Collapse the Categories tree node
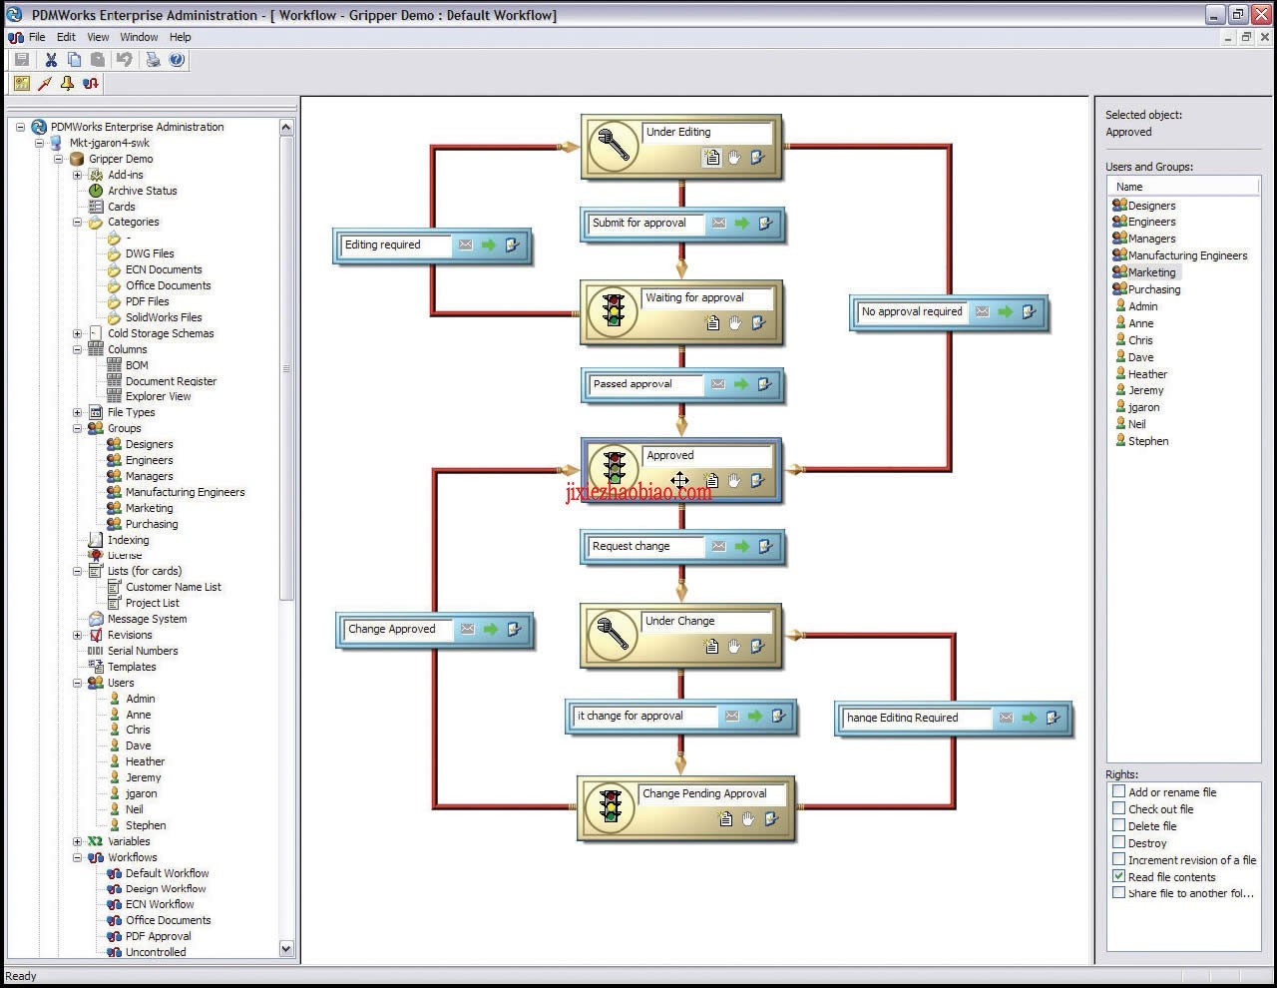 coord(78,223)
